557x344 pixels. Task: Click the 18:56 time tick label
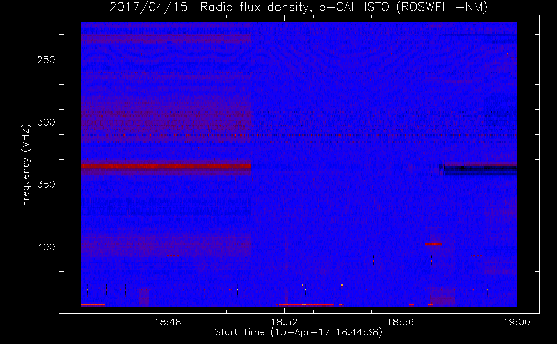(400, 322)
